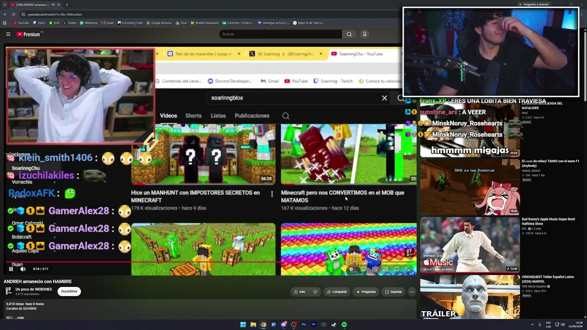Save the video with Guardar
Image resolution: width=587 pixels, height=330 pixels.
point(393,291)
